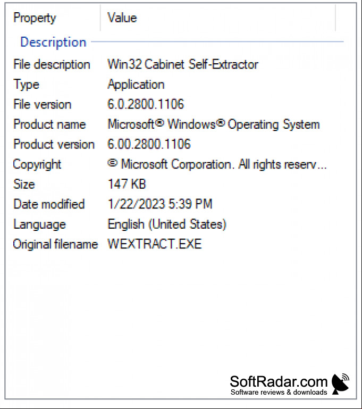Select the 147 KB size value
The image size is (362, 409).
coord(127,184)
